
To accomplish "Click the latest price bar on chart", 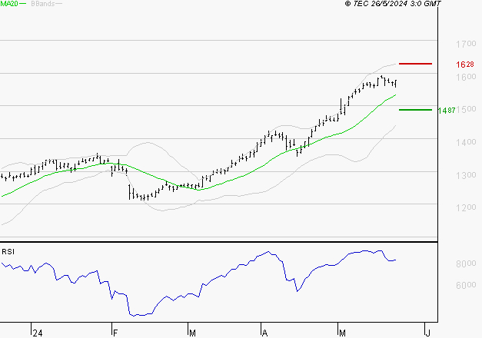I will pos(395,83).
